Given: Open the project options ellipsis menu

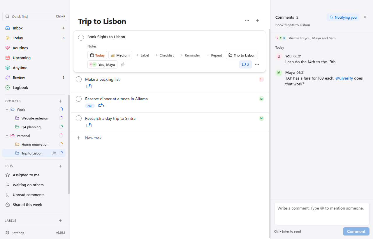Looking at the screenshot, I should [x=247, y=20].
